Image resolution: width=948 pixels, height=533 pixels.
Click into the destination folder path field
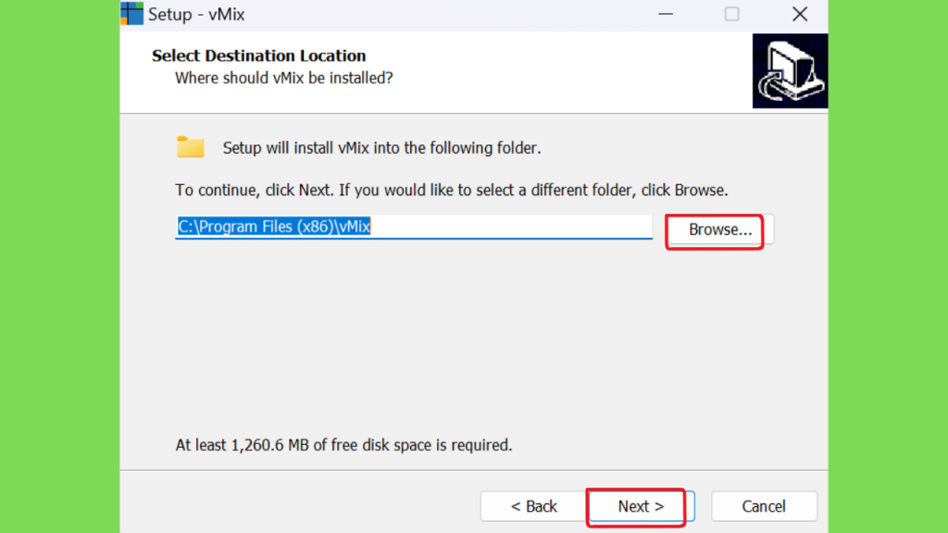coord(414,227)
